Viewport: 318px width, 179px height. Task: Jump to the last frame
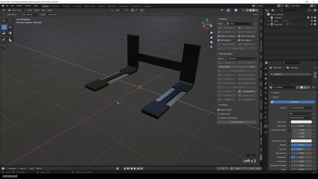click(142, 169)
